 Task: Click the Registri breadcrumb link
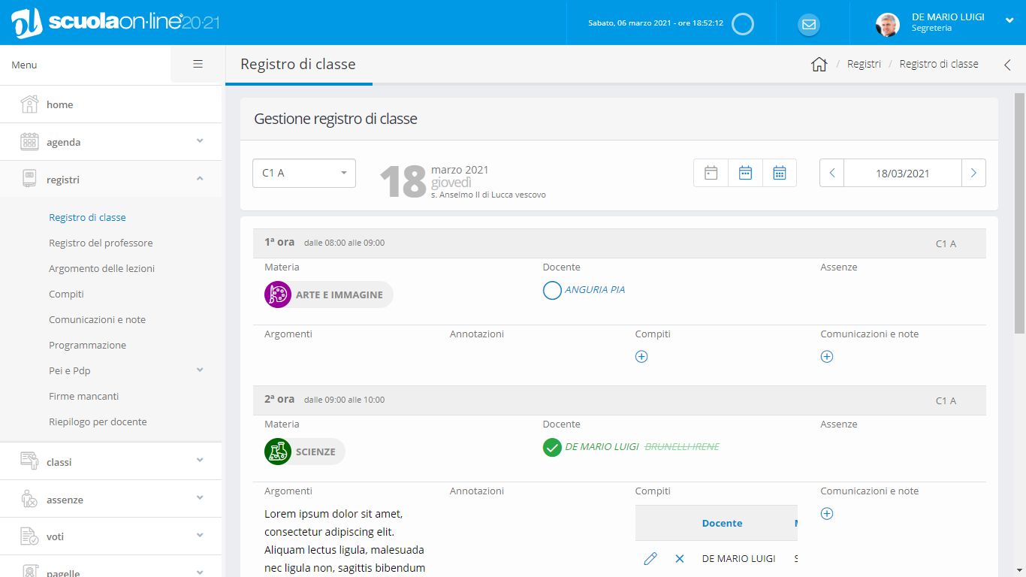pyautogui.click(x=864, y=65)
